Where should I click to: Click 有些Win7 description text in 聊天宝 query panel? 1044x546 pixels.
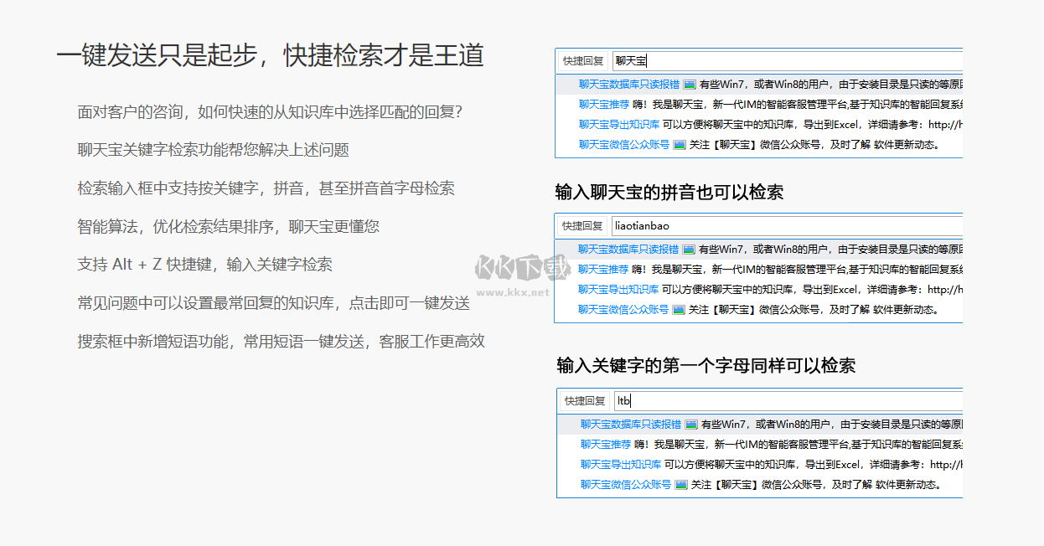[831, 85]
